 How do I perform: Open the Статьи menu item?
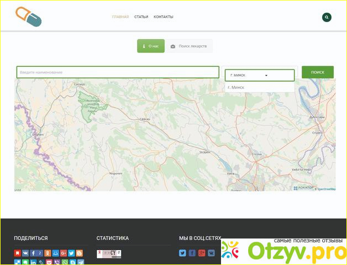point(141,17)
